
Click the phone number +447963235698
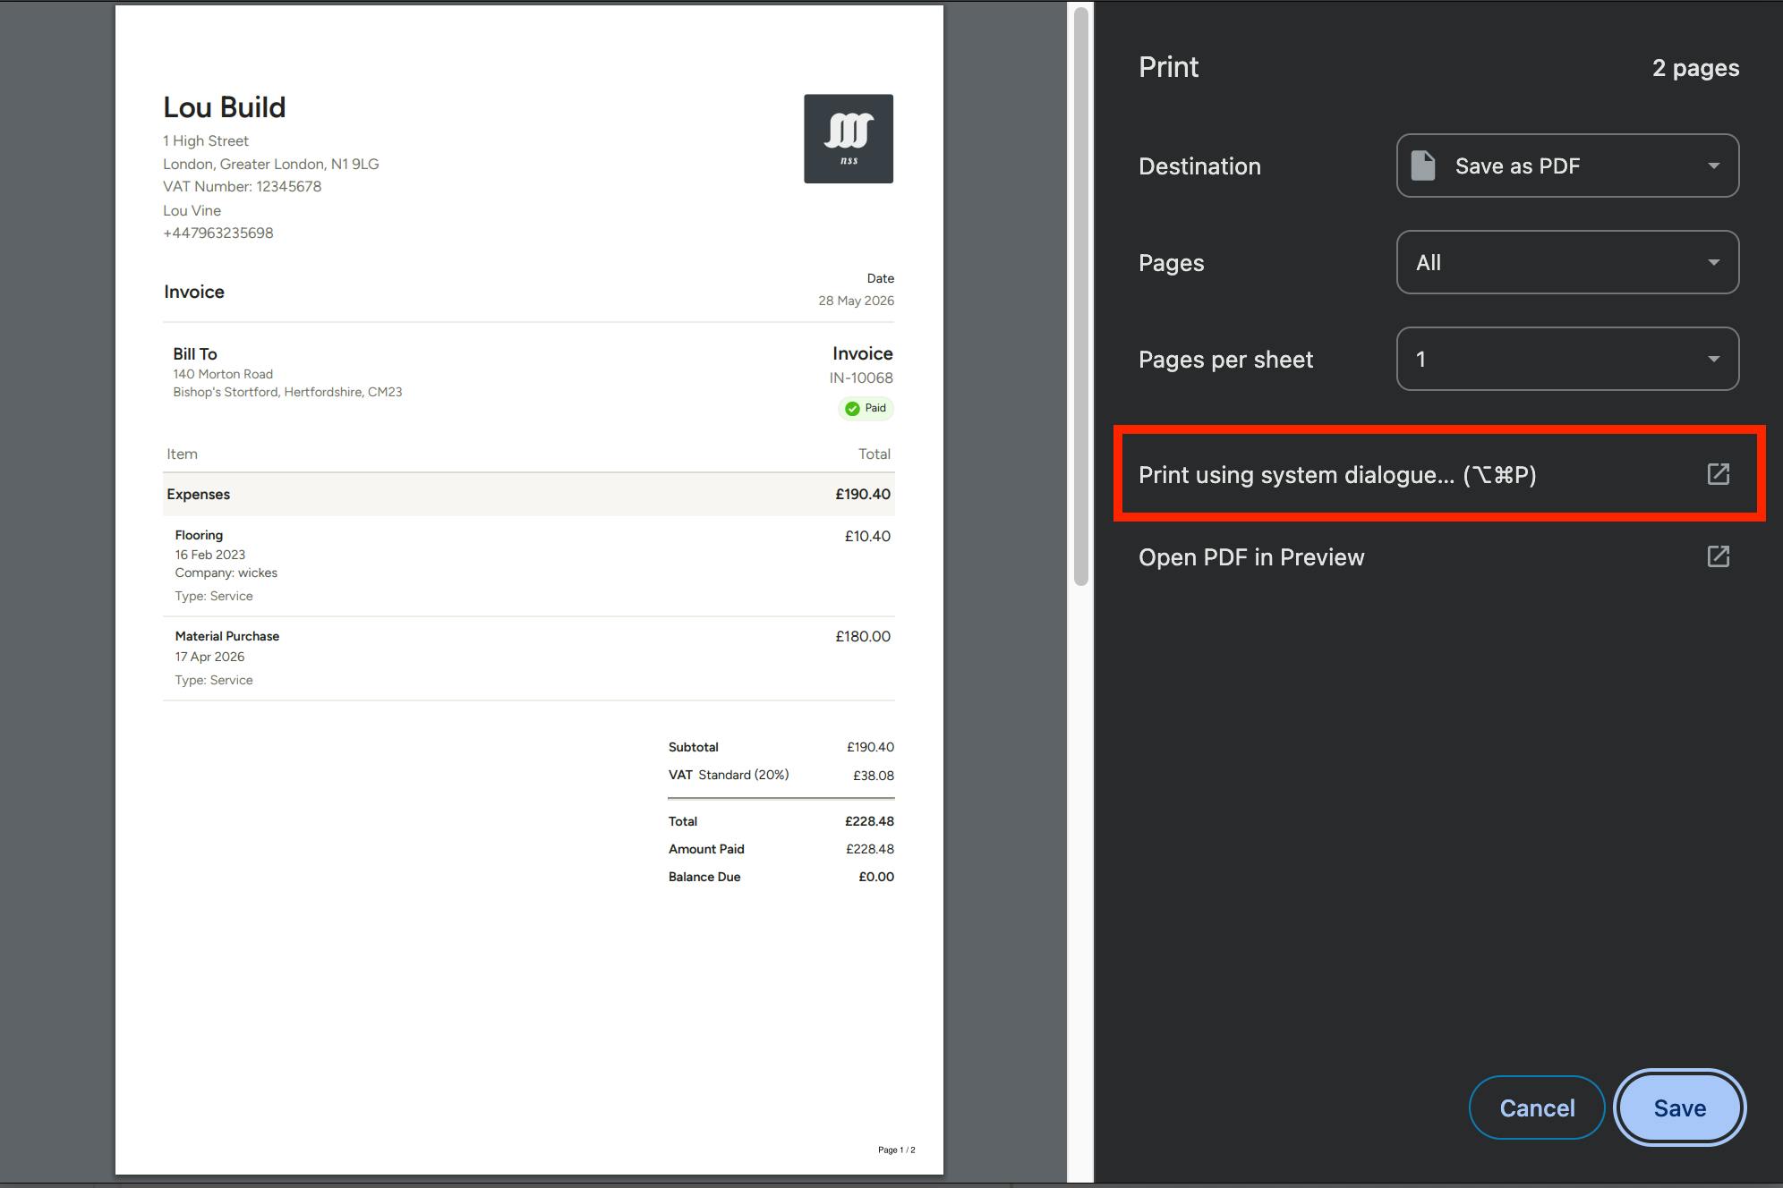point(218,233)
